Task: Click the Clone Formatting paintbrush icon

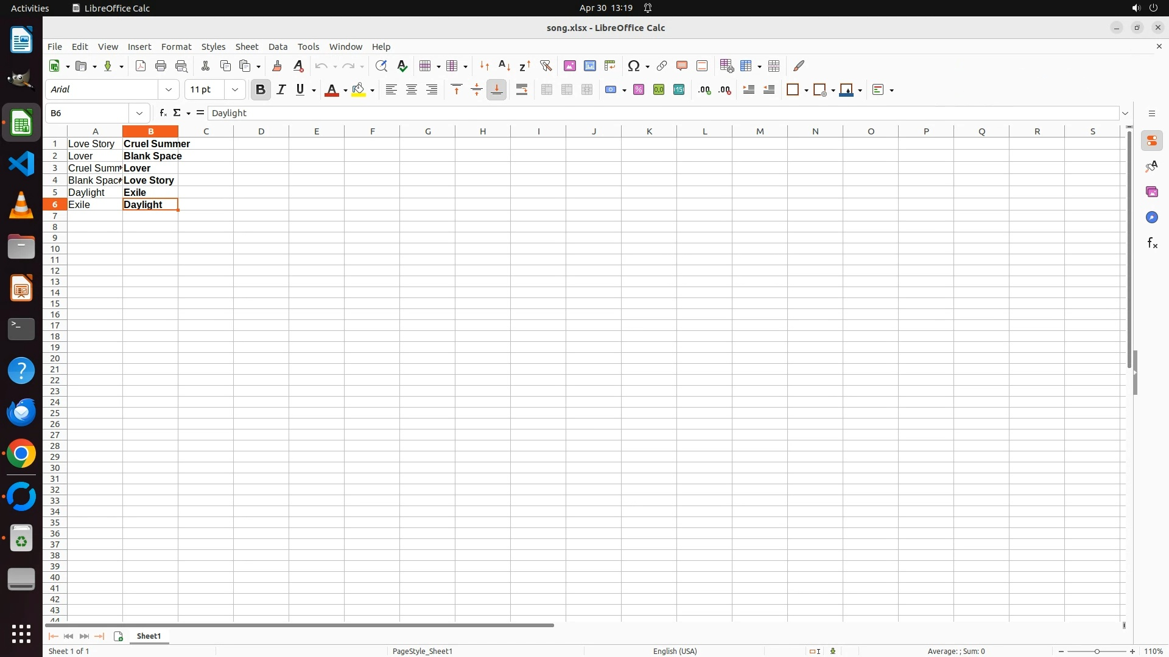Action: coord(277,66)
